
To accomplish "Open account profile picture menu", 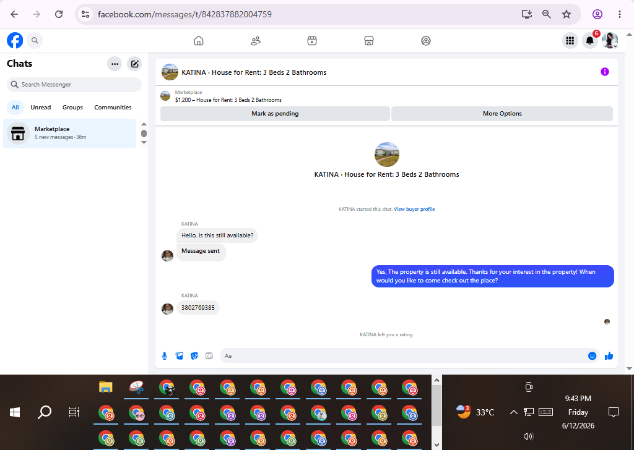I will pyautogui.click(x=610, y=40).
